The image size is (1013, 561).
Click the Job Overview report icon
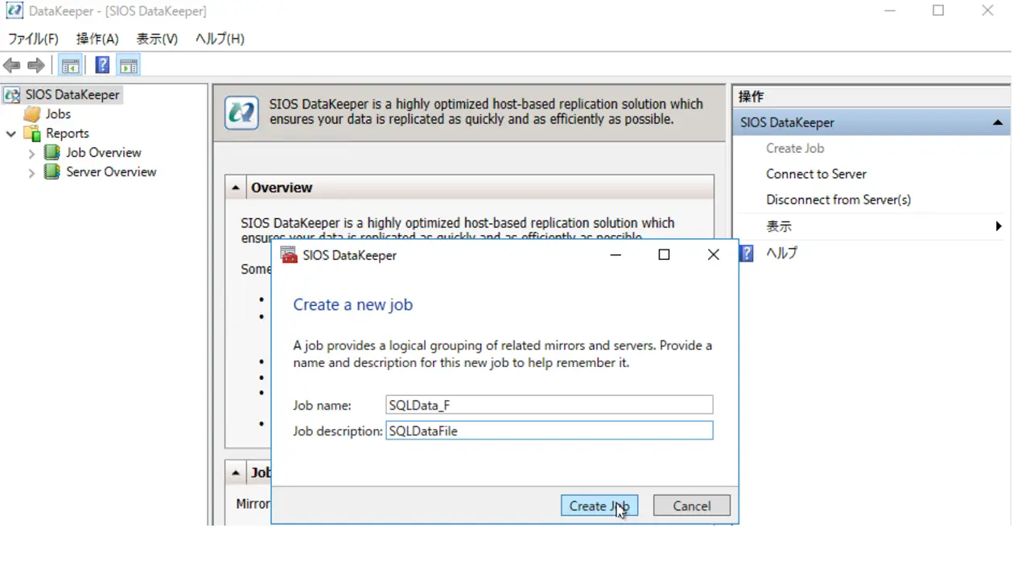pyautogui.click(x=52, y=153)
